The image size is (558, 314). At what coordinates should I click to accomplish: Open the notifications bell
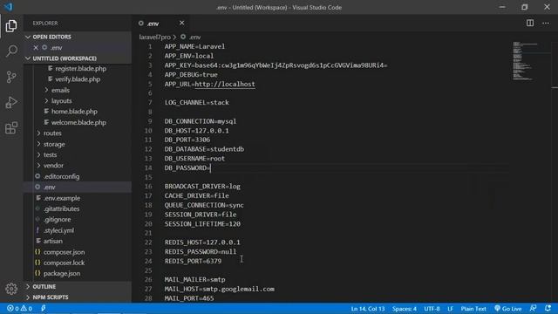click(x=548, y=308)
